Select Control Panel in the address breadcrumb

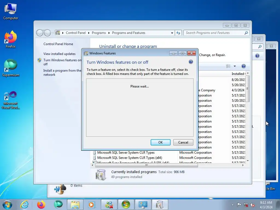tap(76, 33)
